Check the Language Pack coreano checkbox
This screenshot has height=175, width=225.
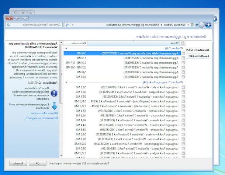[x=183, y=111]
